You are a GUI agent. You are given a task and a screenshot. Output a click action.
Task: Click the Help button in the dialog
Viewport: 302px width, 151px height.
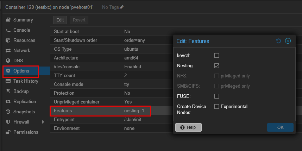[188, 127]
